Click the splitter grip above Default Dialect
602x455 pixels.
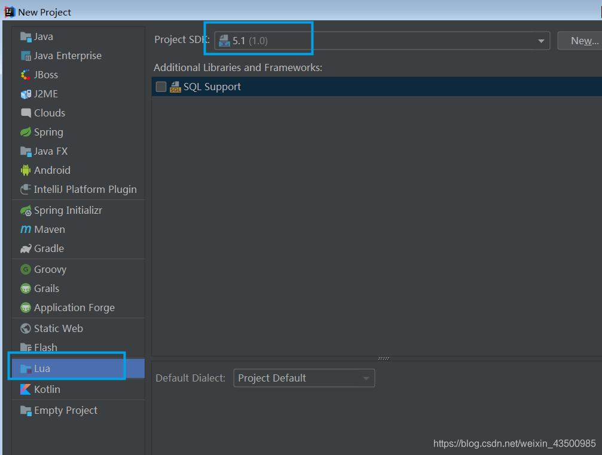click(x=384, y=358)
